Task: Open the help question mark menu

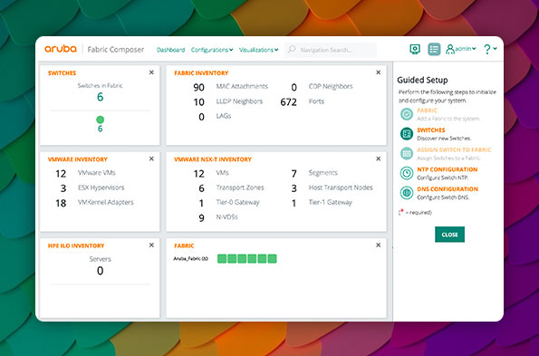Action: pos(490,49)
